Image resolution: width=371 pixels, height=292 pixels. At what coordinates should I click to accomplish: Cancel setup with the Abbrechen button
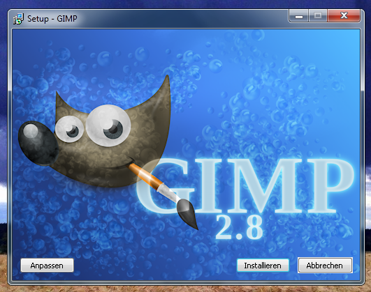tap(325, 266)
